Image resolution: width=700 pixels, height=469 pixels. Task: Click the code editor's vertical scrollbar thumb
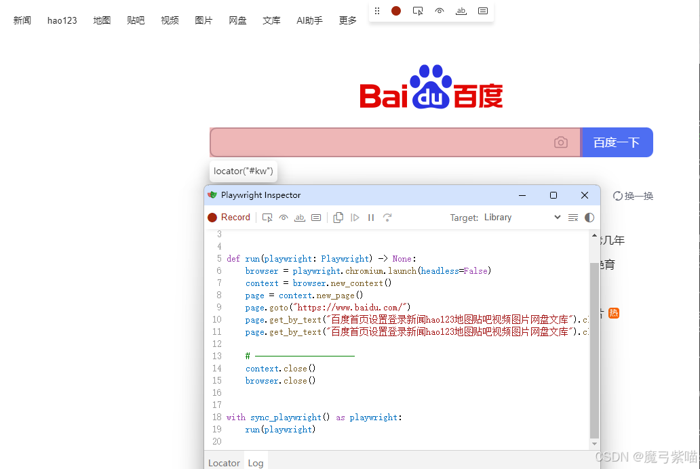coord(594,350)
